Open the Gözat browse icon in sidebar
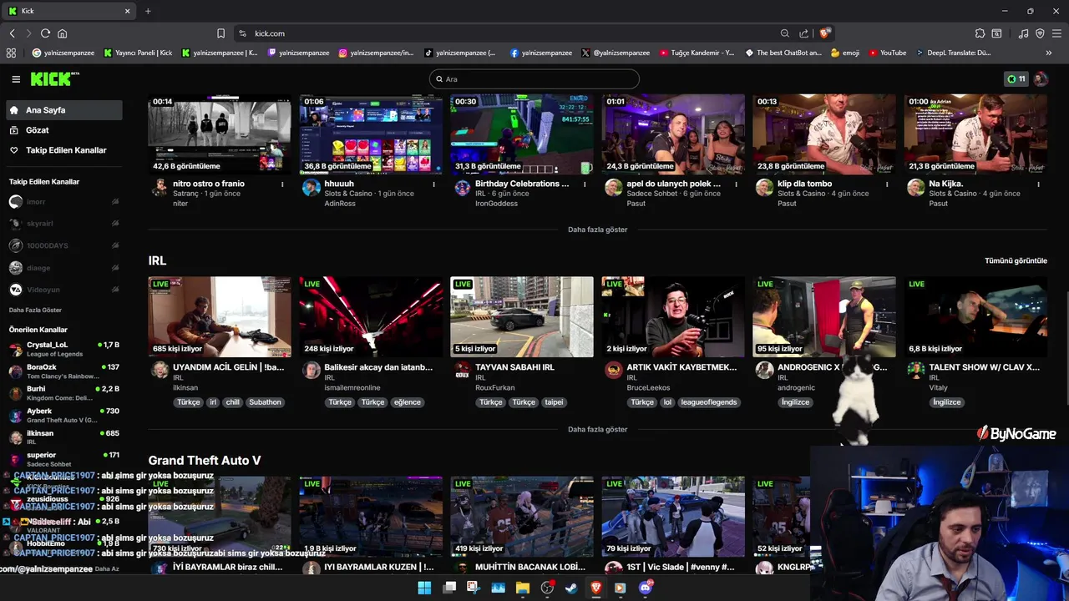This screenshot has width=1069, height=601. tap(14, 130)
